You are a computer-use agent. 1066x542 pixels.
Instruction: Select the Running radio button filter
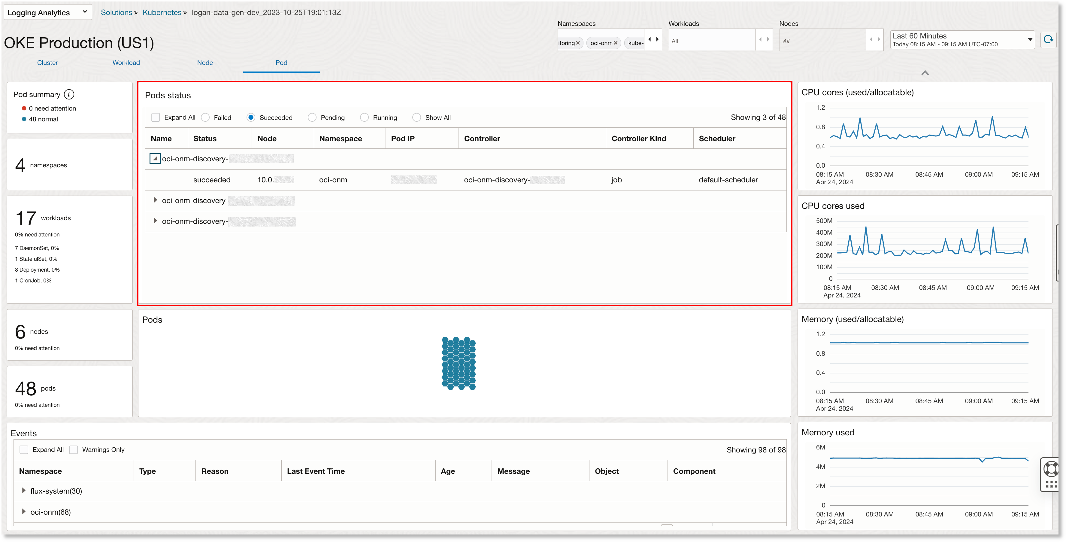coord(363,117)
